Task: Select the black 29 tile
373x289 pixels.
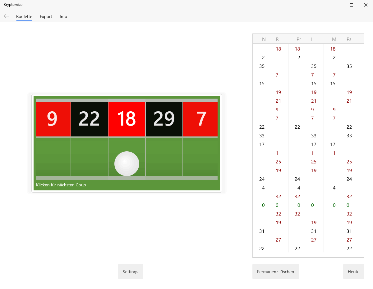Action: [164, 119]
